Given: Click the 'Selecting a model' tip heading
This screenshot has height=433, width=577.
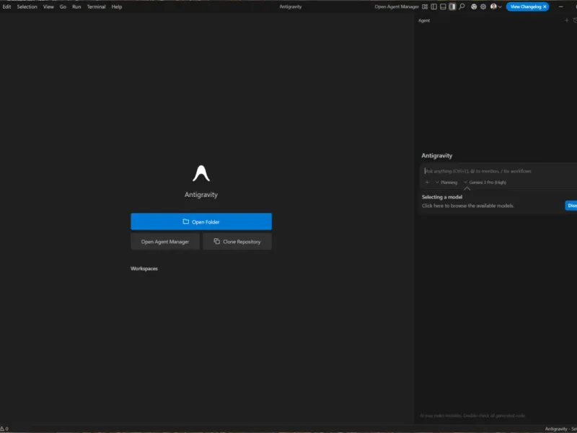Looking at the screenshot, I should tap(442, 197).
